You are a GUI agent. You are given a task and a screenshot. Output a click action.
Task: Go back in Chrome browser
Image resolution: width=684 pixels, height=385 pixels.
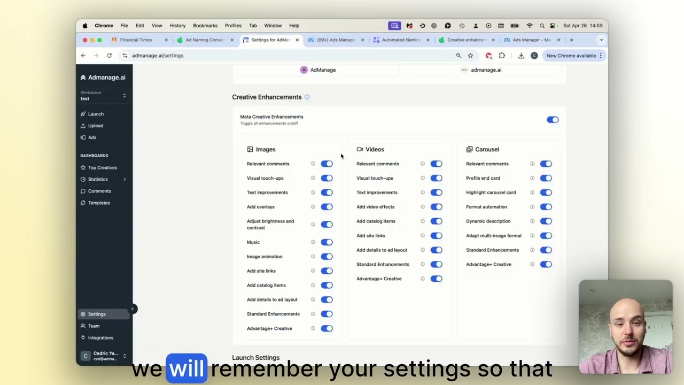tap(83, 56)
